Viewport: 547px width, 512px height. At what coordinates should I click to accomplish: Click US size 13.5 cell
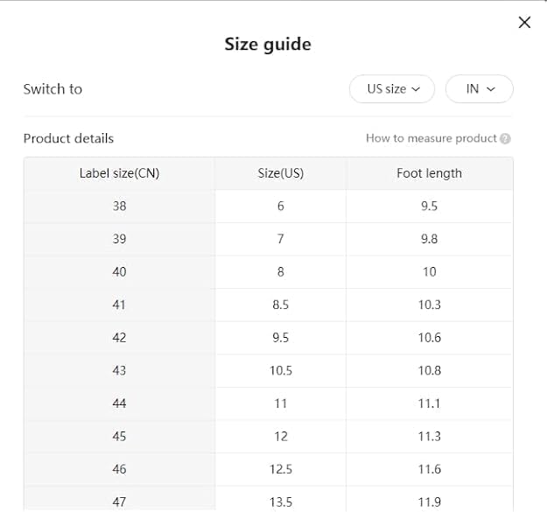[x=280, y=499]
